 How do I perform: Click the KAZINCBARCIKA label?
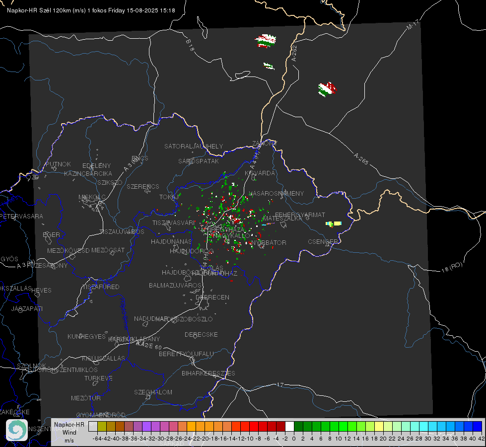(88, 173)
